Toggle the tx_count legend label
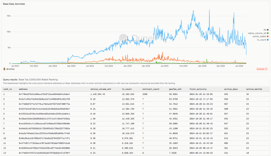 click(261, 40)
